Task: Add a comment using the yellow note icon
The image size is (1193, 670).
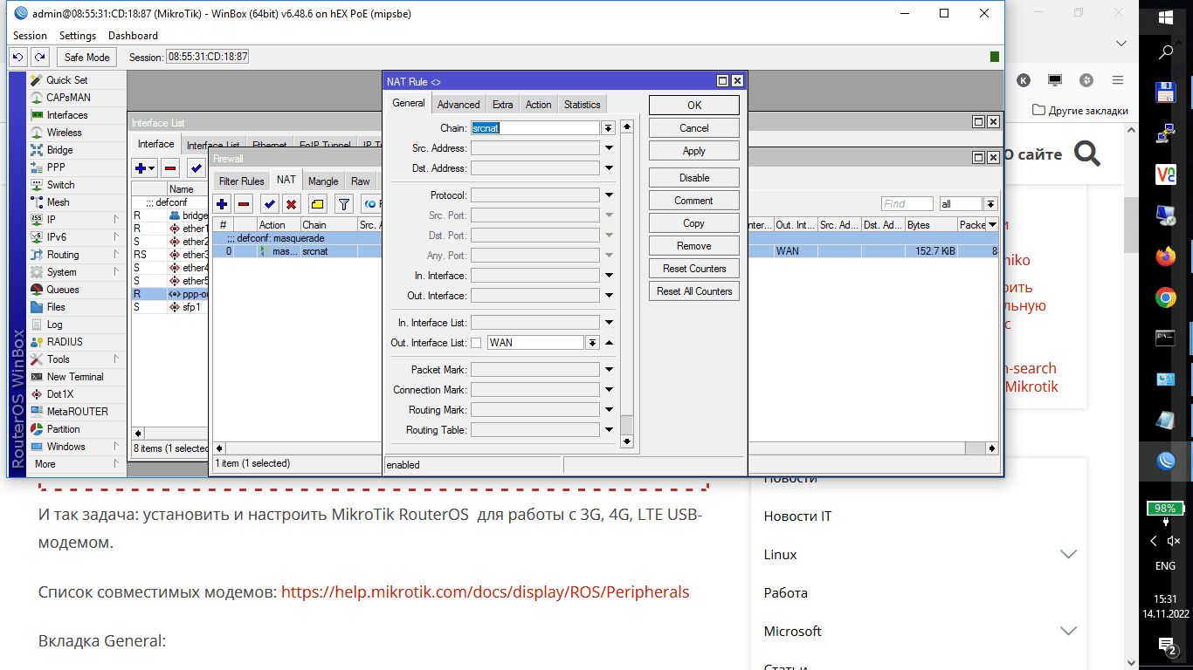Action: tap(317, 204)
